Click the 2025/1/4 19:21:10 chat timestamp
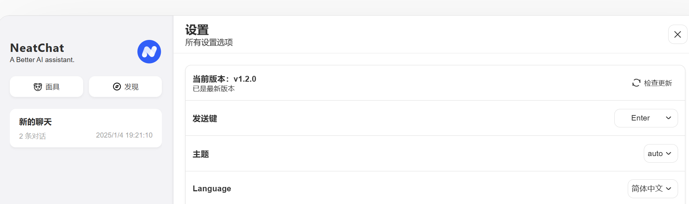 [x=124, y=135]
